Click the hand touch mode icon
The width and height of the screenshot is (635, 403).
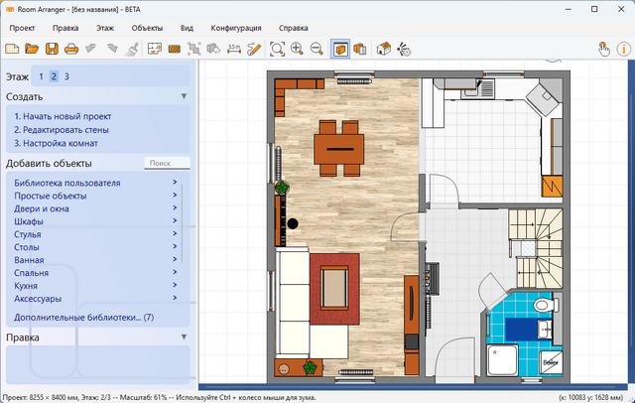click(x=602, y=48)
